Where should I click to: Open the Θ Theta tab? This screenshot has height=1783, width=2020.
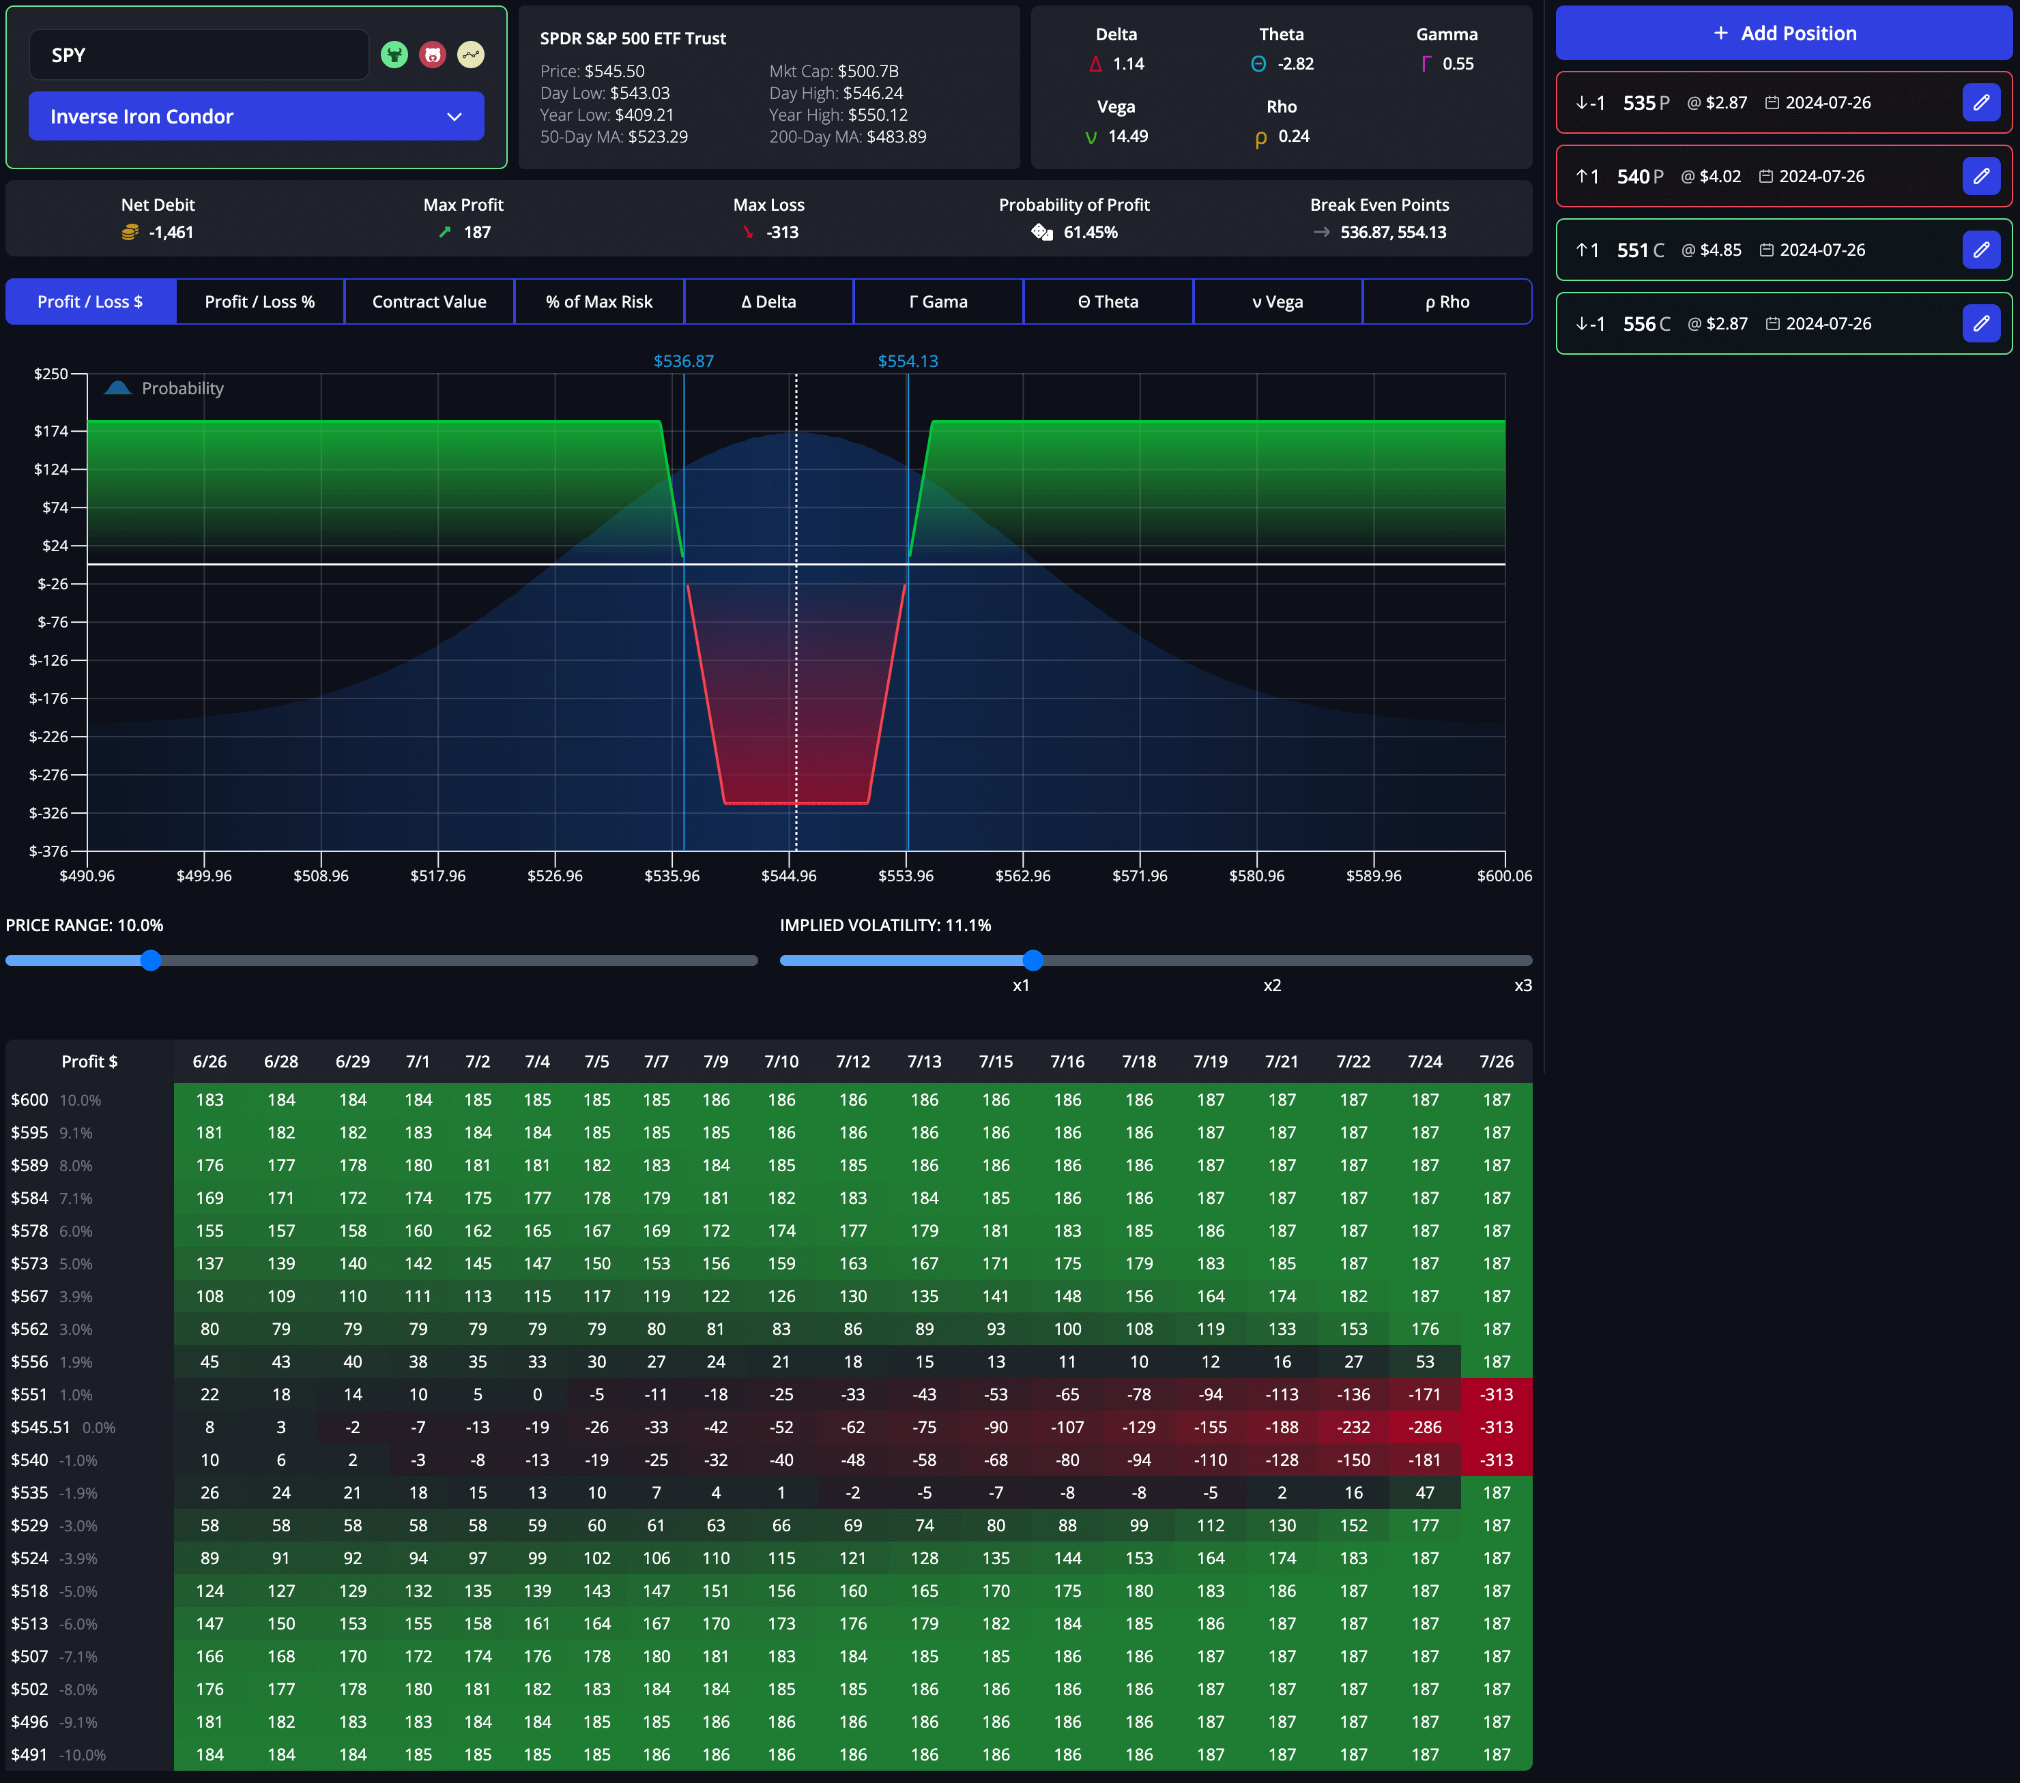1108,301
